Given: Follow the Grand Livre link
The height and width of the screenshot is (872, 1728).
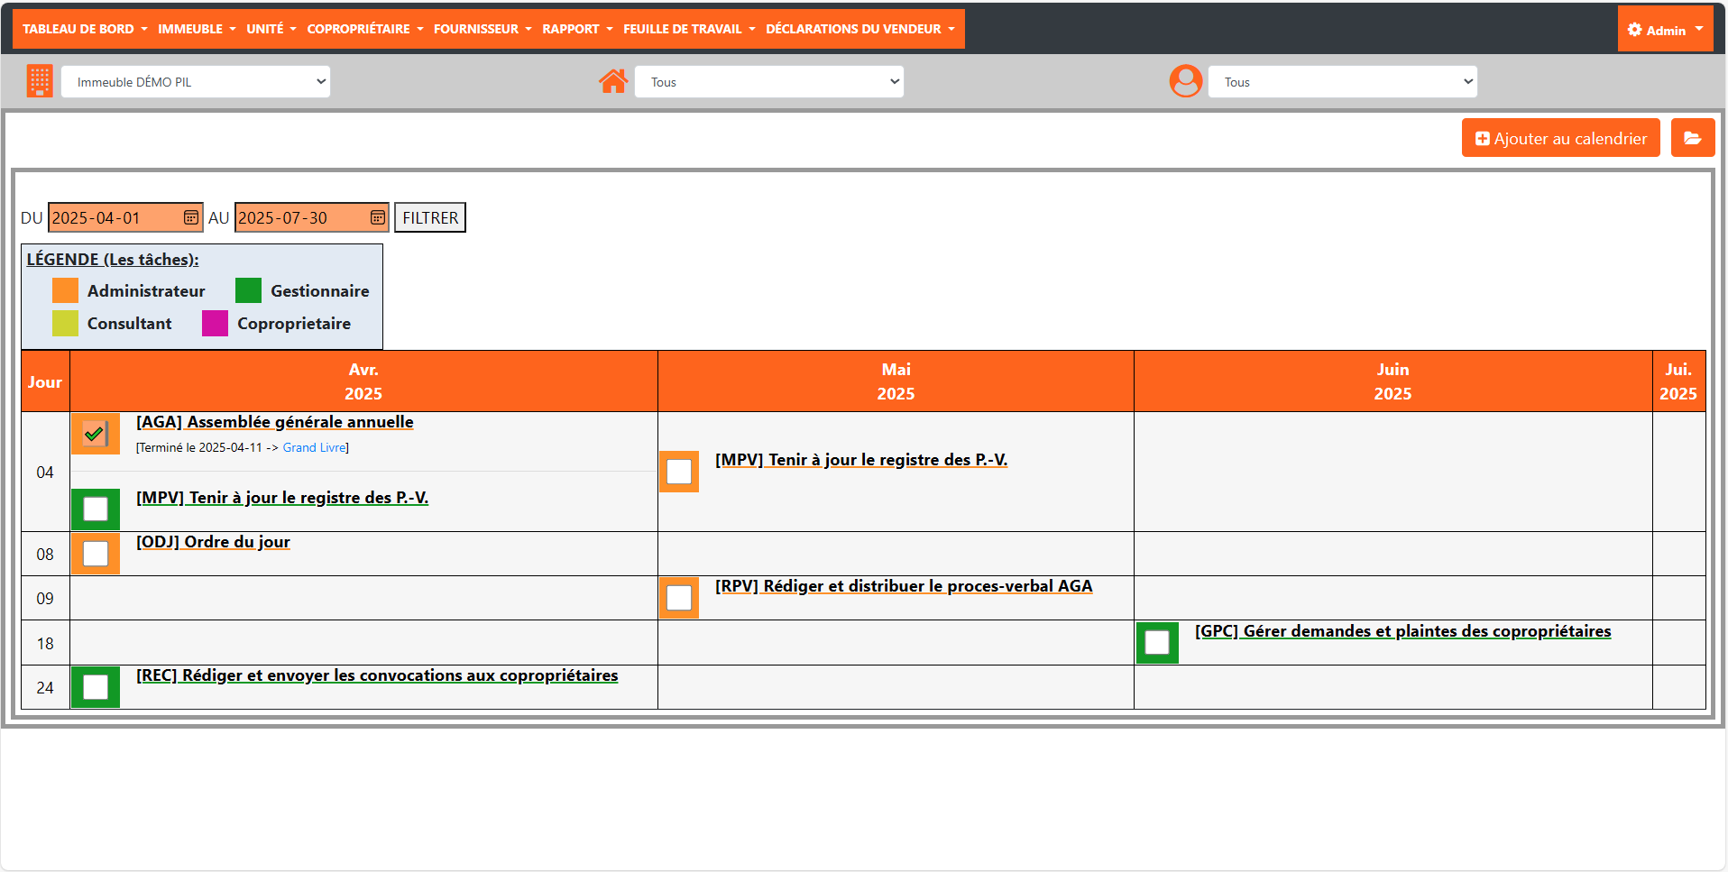Looking at the screenshot, I should [314, 447].
